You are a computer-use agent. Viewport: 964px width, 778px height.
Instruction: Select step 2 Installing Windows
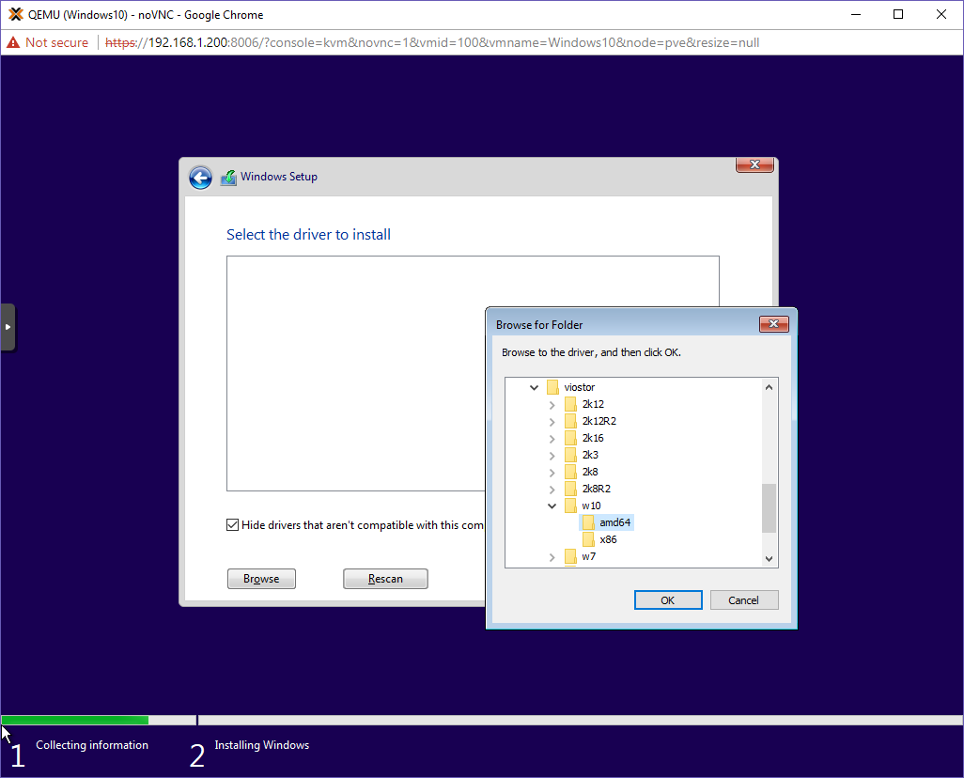coord(261,744)
